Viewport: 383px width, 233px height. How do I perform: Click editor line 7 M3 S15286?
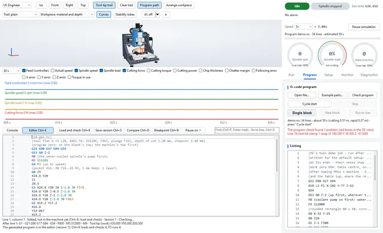point(40,161)
